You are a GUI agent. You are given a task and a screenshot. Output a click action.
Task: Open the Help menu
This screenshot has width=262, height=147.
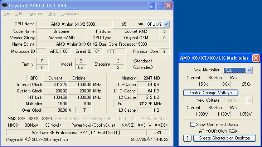click(x=52, y=14)
